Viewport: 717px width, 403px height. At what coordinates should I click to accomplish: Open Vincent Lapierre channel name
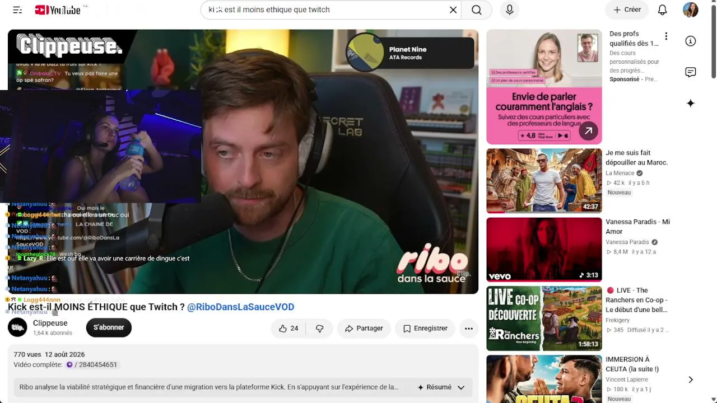coord(627,379)
